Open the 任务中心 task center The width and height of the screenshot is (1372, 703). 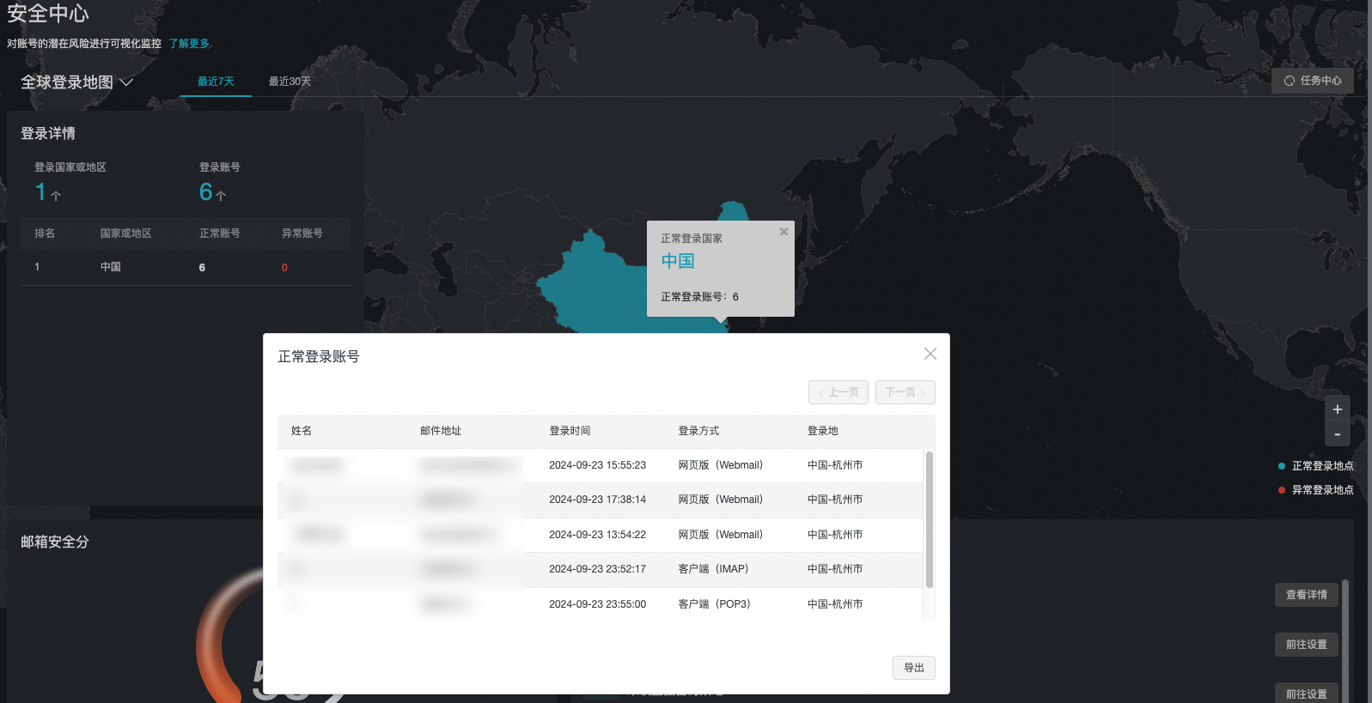[x=1312, y=81]
